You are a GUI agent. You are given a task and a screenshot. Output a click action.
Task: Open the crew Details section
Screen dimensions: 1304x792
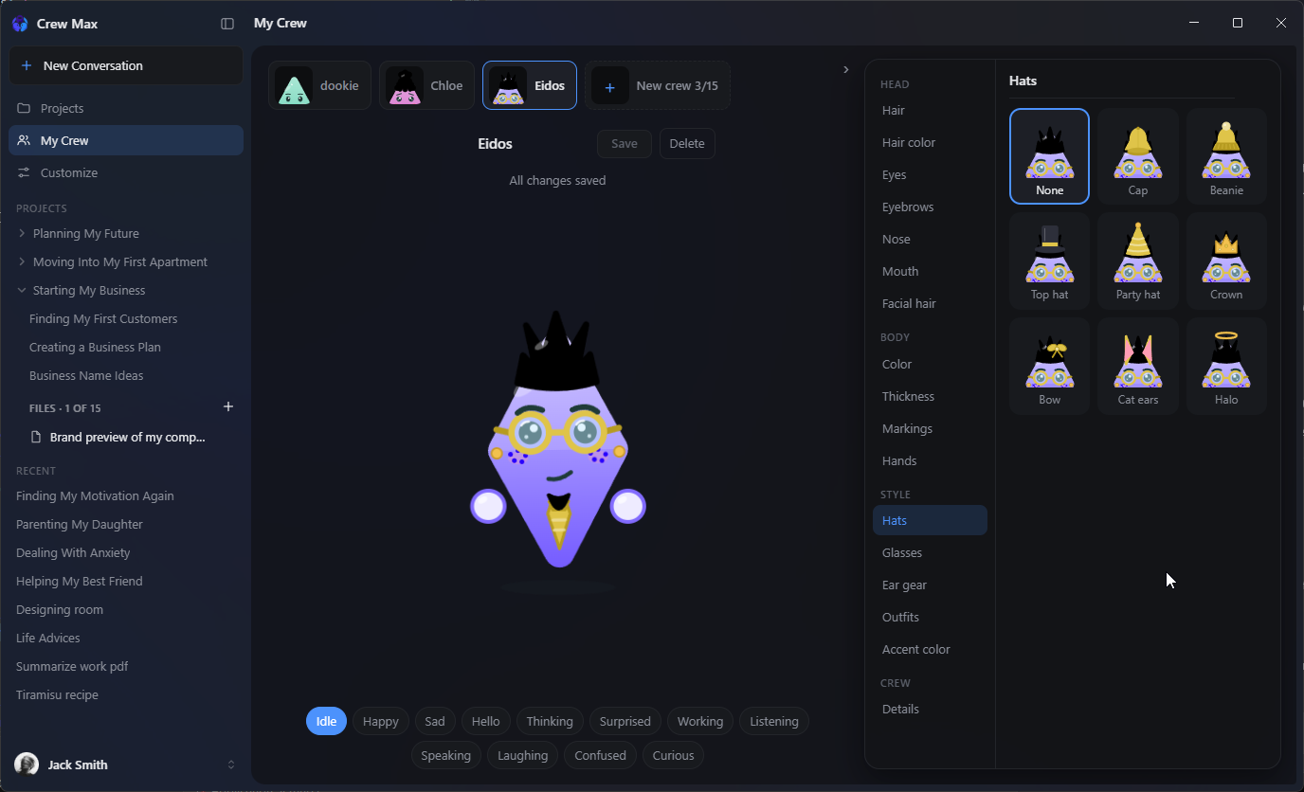coord(930,709)
